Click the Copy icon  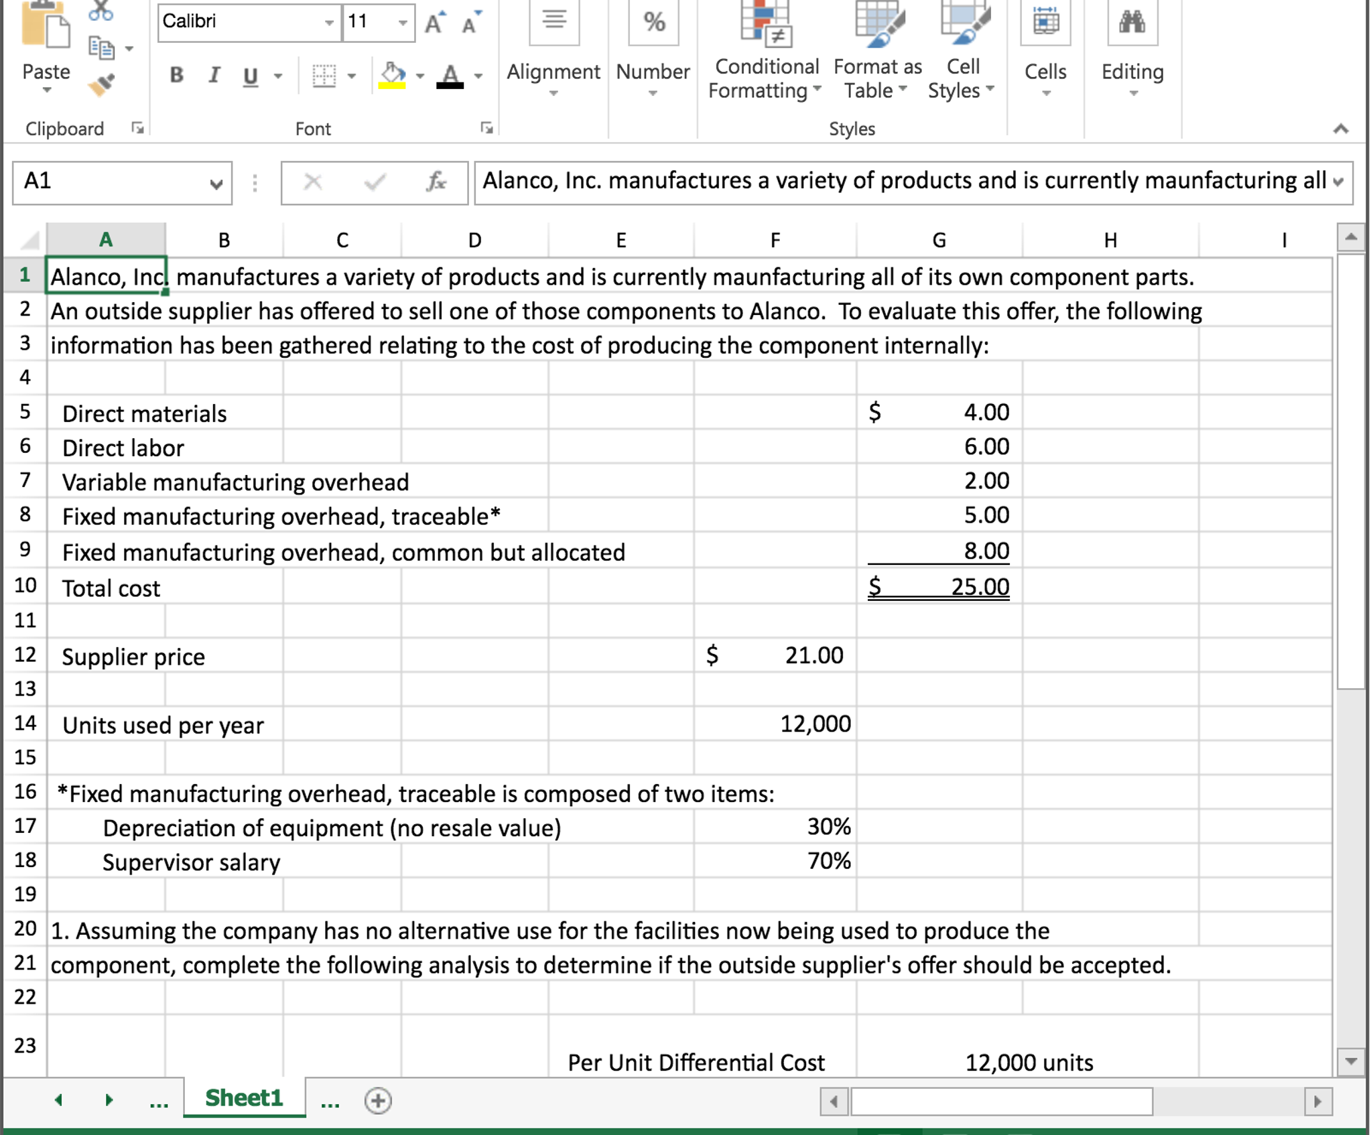(101, 48)
